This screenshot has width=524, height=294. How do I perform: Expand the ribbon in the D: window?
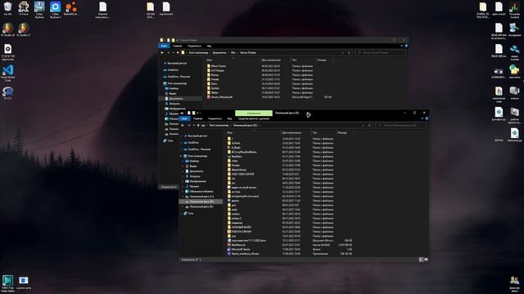422,118
